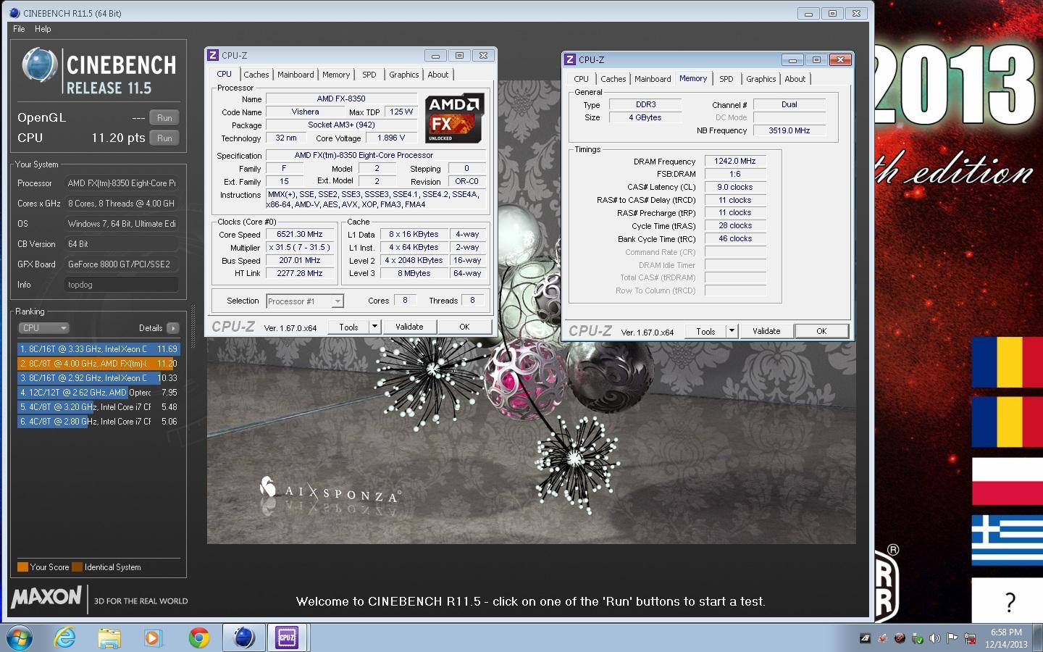This screenshot has width=1043, height=652.
Task: Open the volume speaker tray icon
Action: pyautogui.click(x=934, y=638)
